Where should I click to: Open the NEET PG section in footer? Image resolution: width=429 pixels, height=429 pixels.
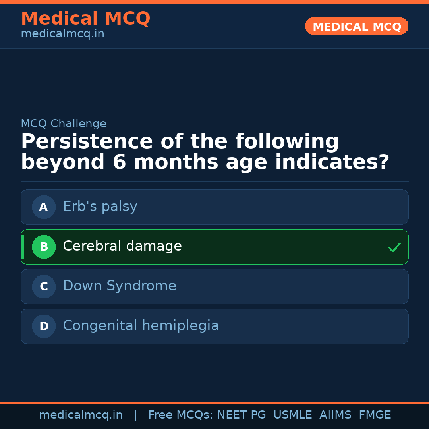coord(241,414)
